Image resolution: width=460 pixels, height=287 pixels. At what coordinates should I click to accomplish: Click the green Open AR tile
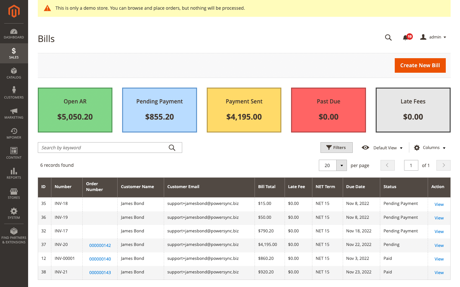tap(75, 110)
